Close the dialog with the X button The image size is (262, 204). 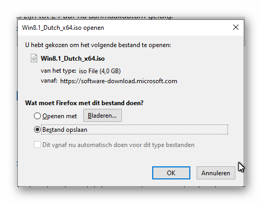[236, 27]
